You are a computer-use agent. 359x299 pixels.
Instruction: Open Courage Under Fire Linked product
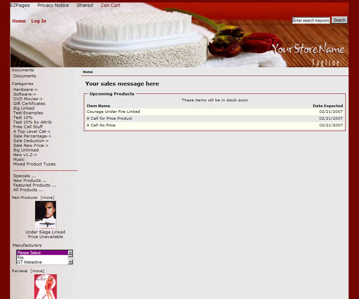coord(113,112)
